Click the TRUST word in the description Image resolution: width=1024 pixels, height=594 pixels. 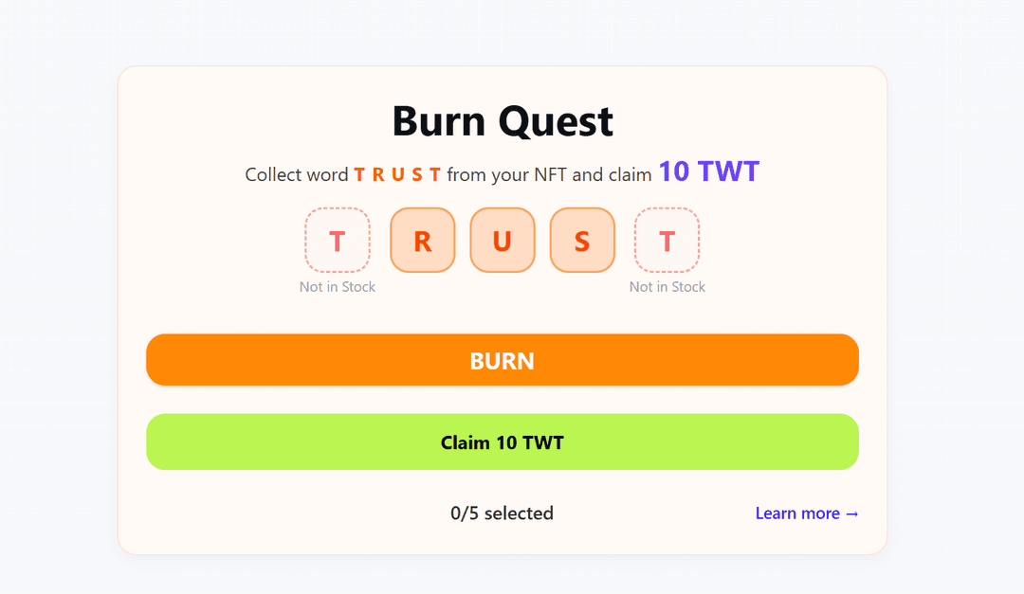coord(398,174)
